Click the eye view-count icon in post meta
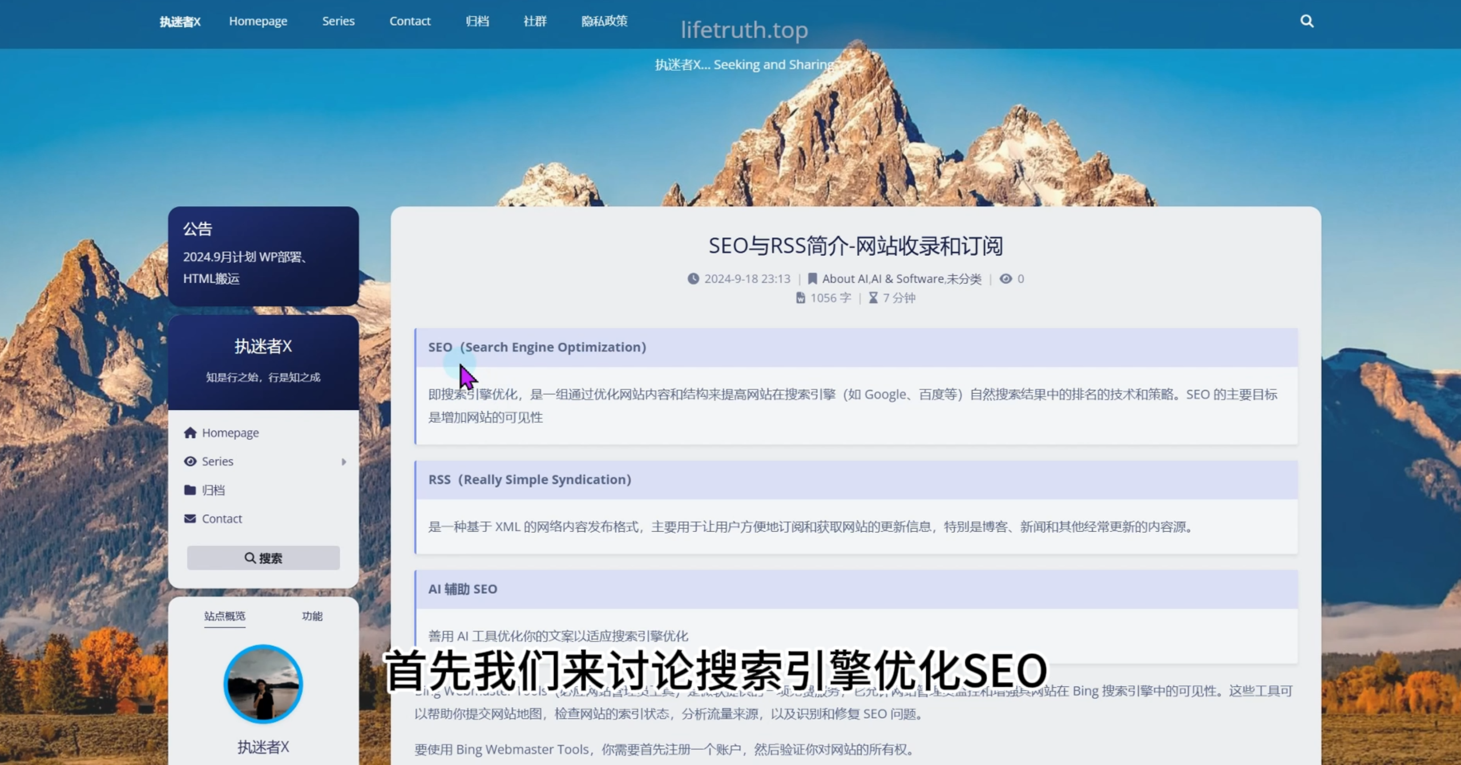Screen dimensions: 1461x765 [x=1006, y=279]
